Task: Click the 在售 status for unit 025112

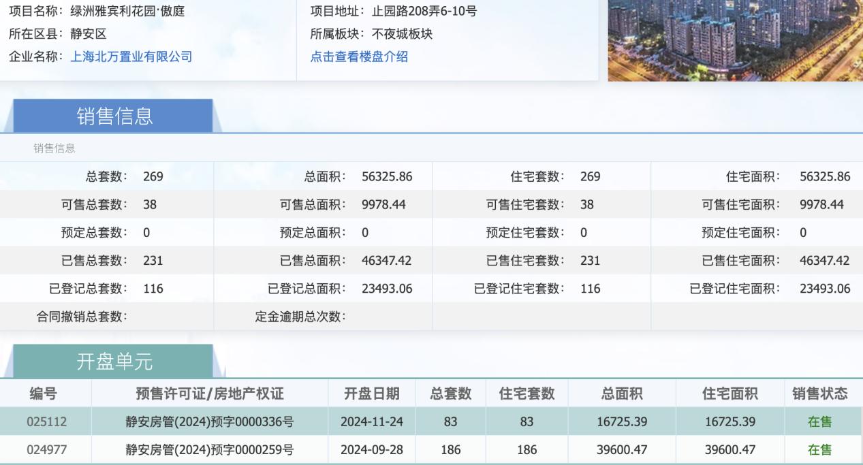Action: [819, 421]
